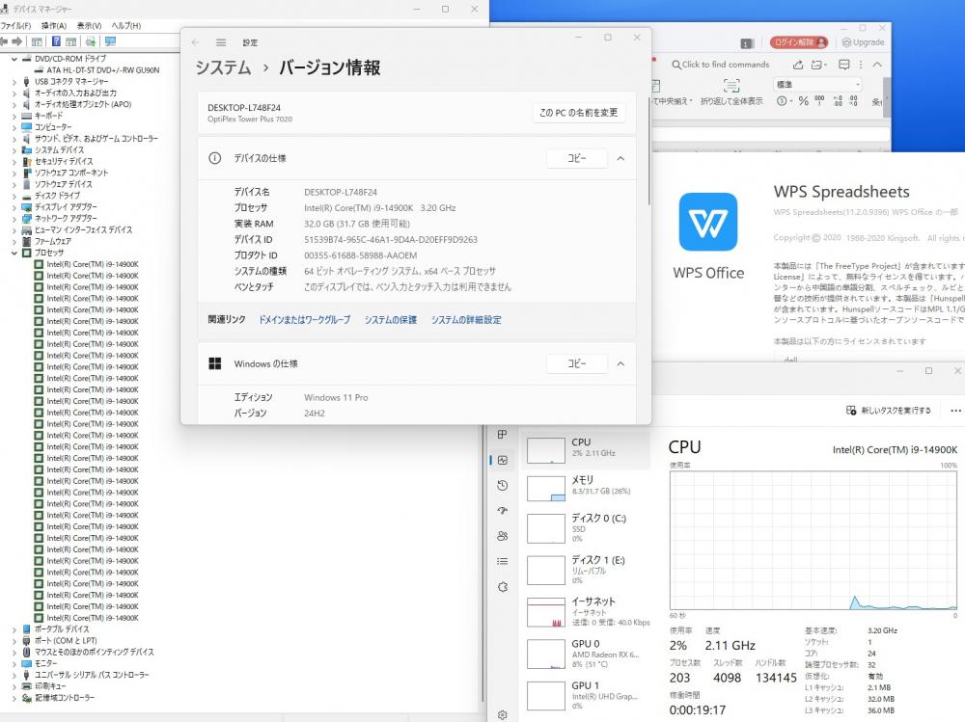
Task: Click the forward arrow in Device Manager toolbar
Action: 17,41
